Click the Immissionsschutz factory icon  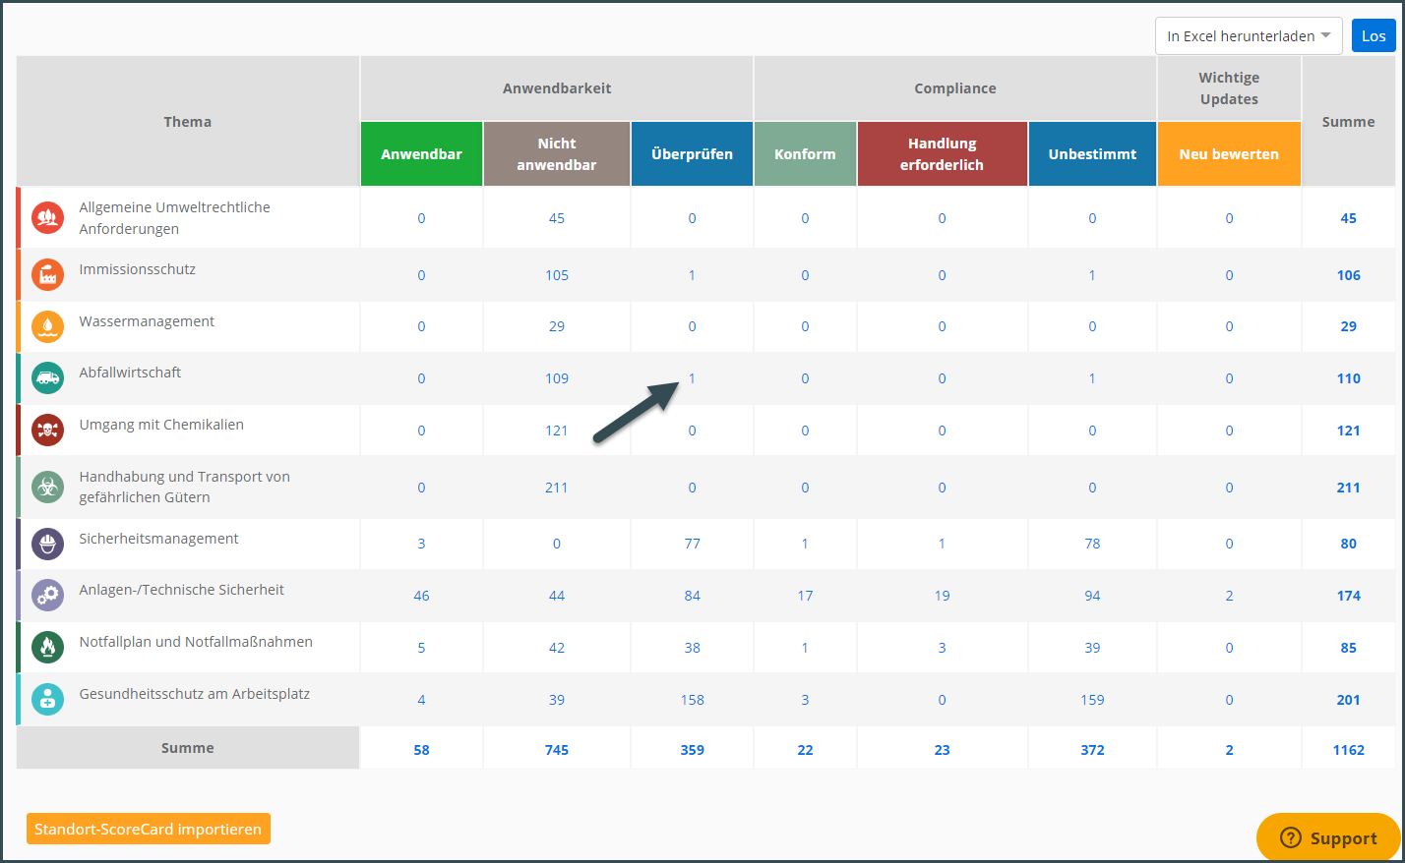47,275
